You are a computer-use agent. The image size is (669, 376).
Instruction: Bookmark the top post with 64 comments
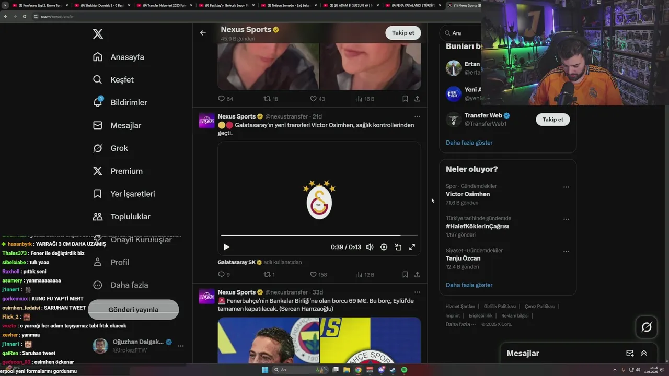[x=405, y=99]
